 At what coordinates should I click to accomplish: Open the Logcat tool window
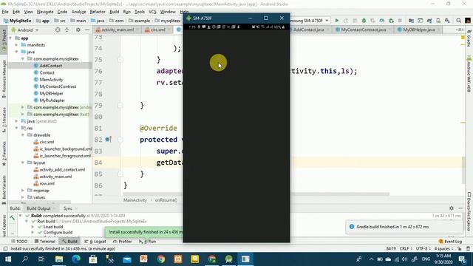tap(95, 242)
